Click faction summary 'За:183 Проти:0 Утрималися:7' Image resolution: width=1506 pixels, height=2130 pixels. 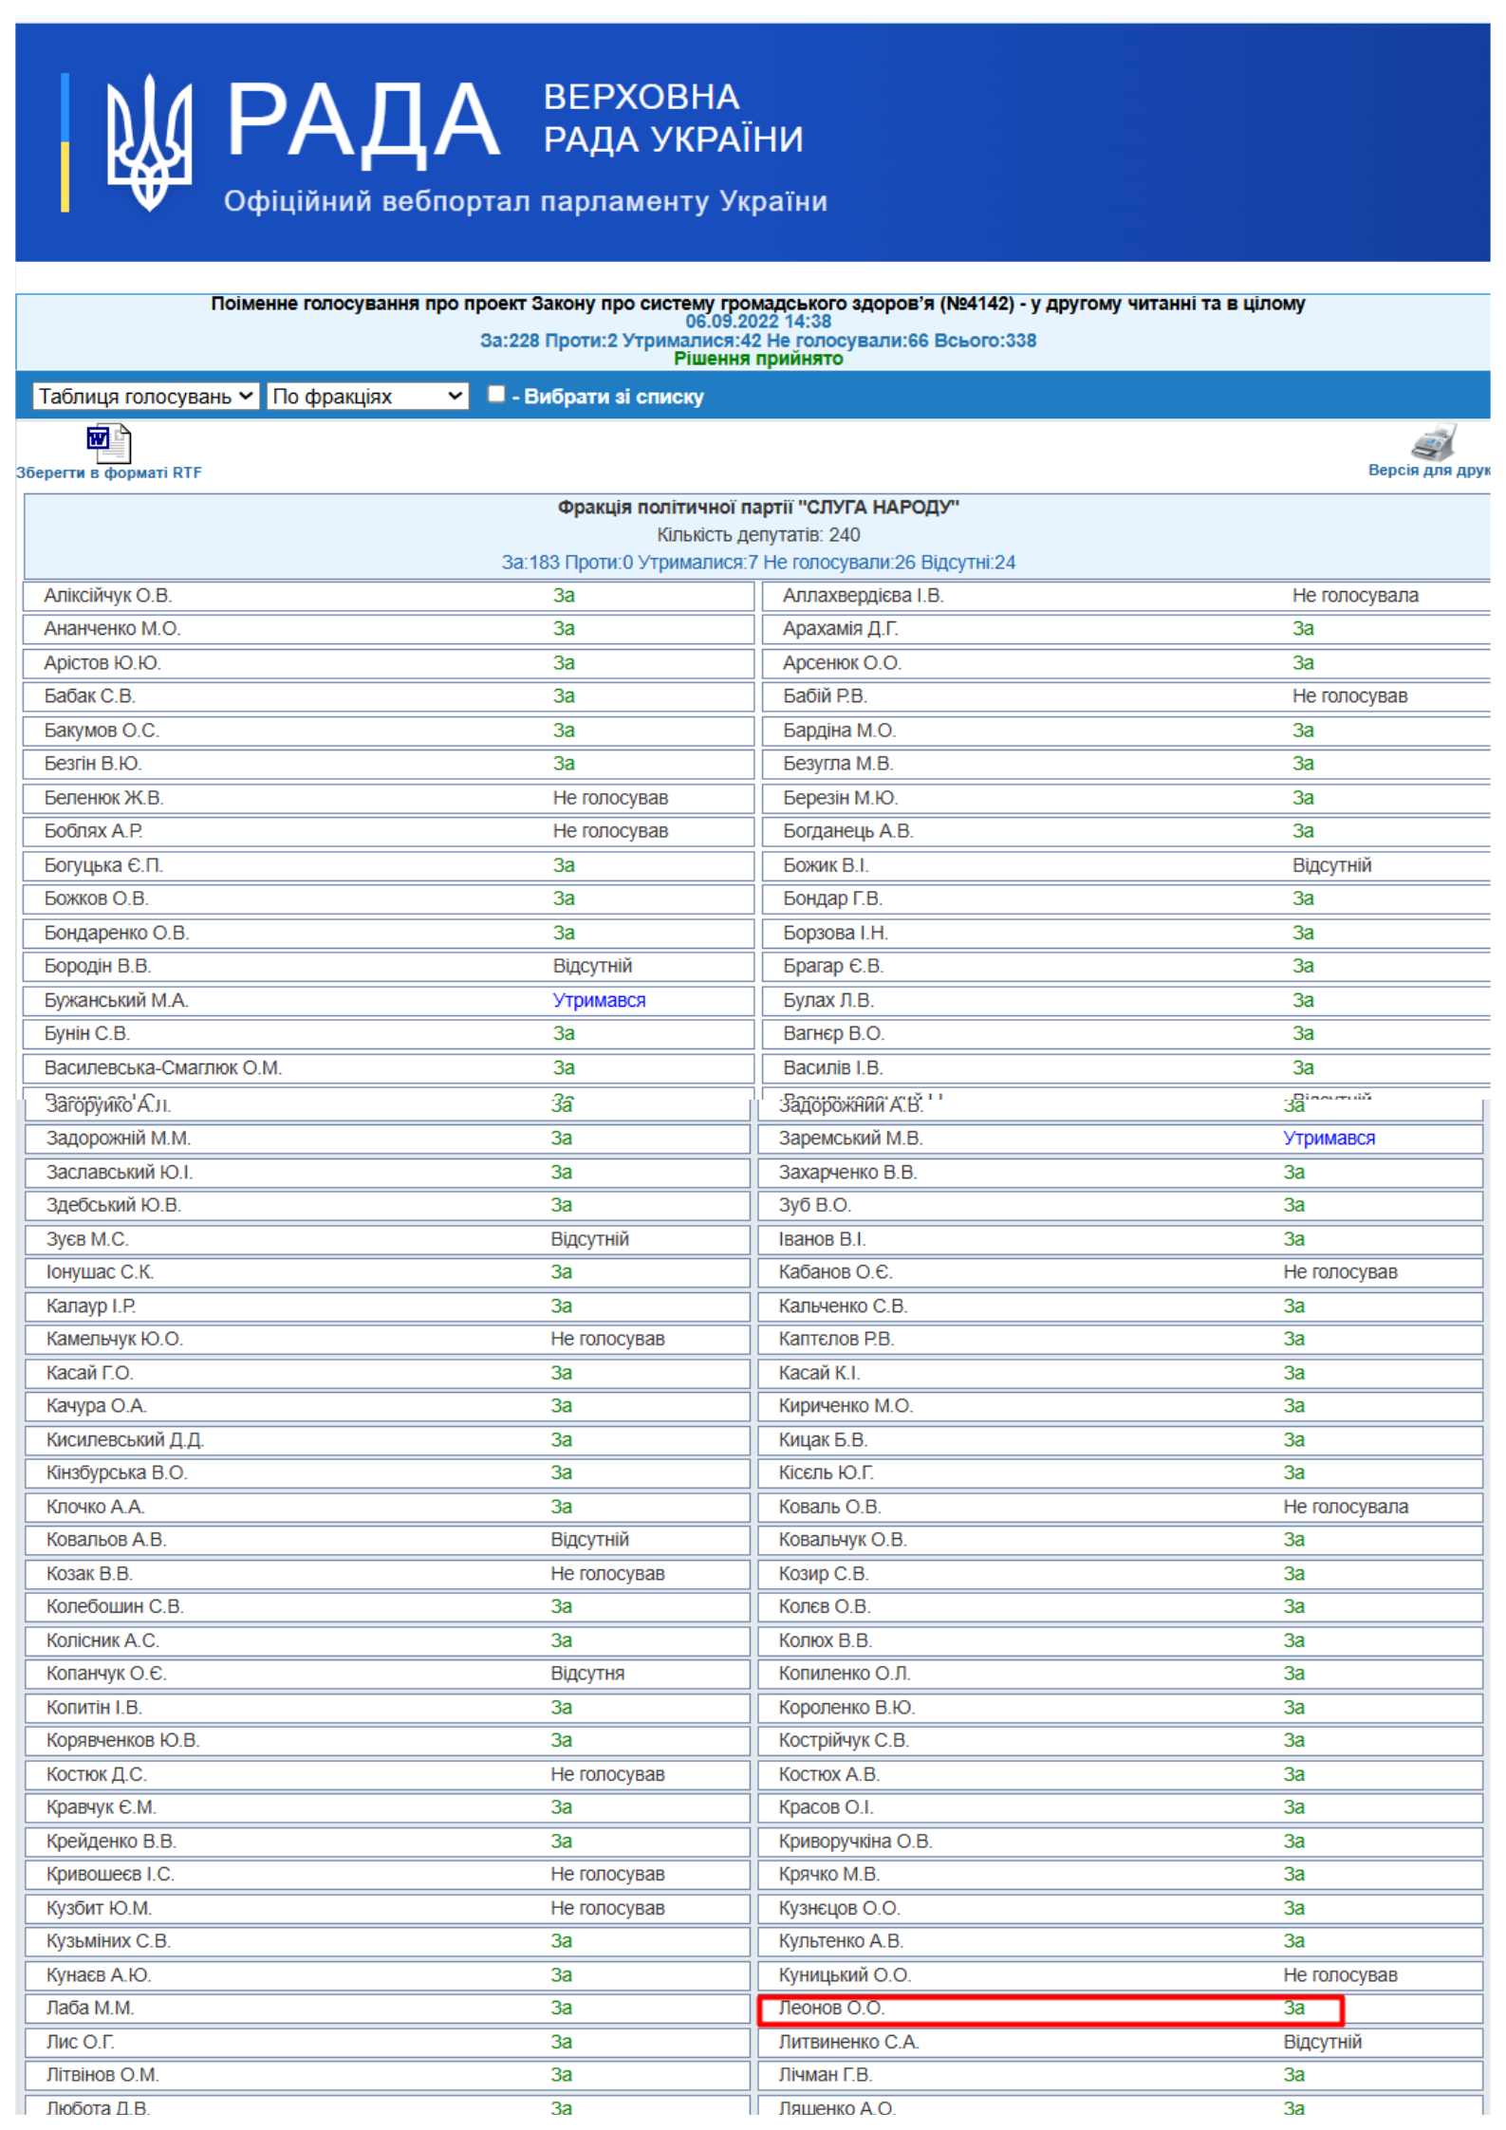(x=758, y=563)
